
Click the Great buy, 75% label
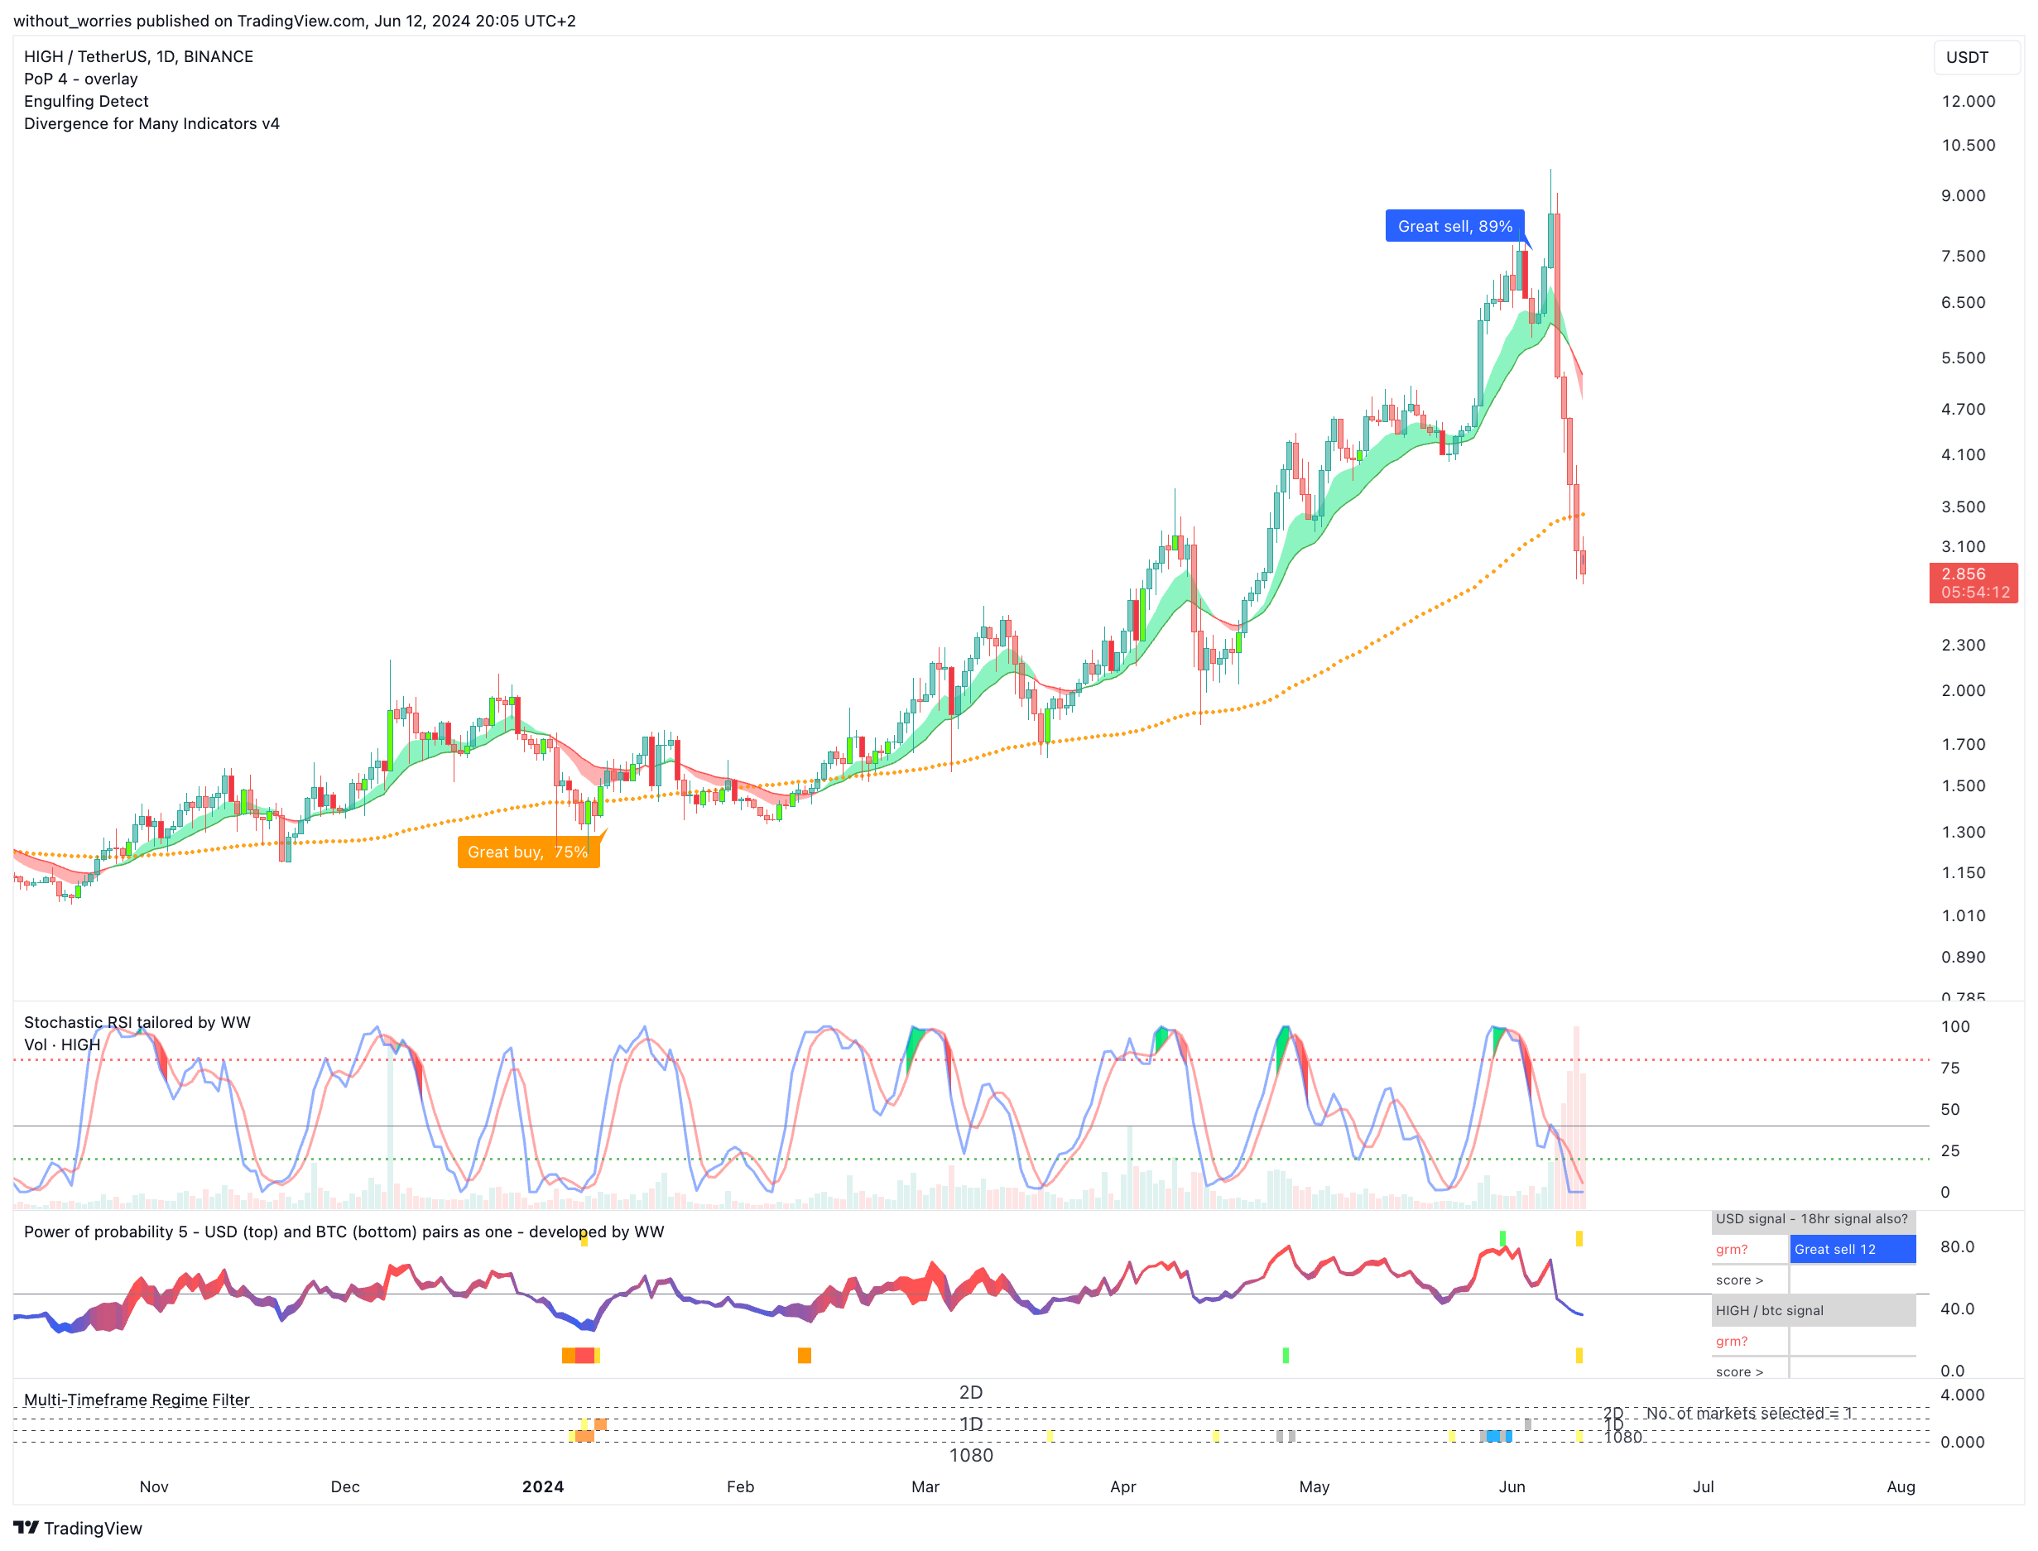coord(528,852)
